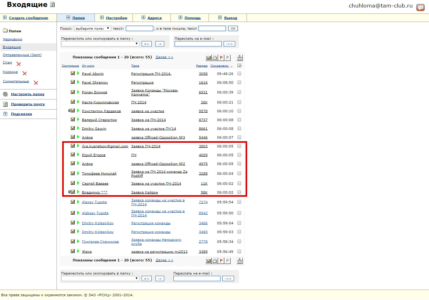The image size is (429, 300).
Task: Open the 'выберите поле' search field dropdown
Action: (92, 29)
